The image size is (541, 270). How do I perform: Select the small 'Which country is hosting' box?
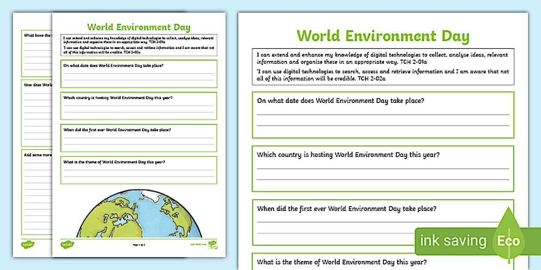[x=138, y=106]
